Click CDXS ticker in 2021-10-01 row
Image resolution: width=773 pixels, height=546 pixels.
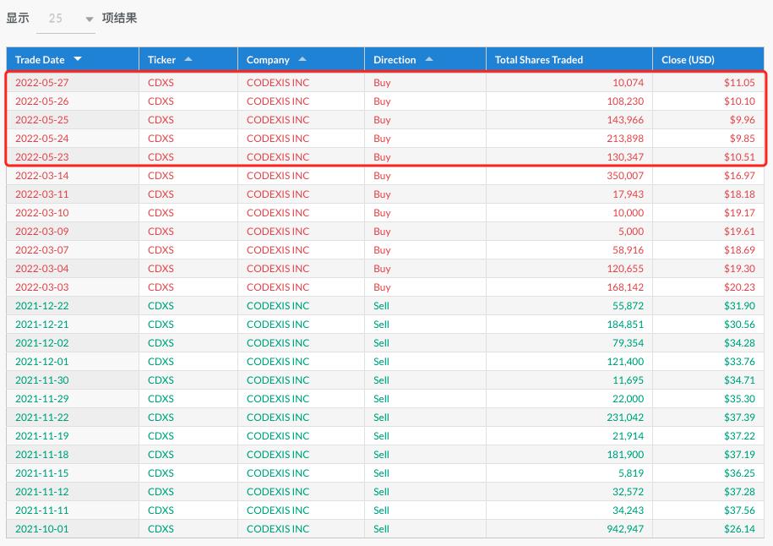click(161, 529)
